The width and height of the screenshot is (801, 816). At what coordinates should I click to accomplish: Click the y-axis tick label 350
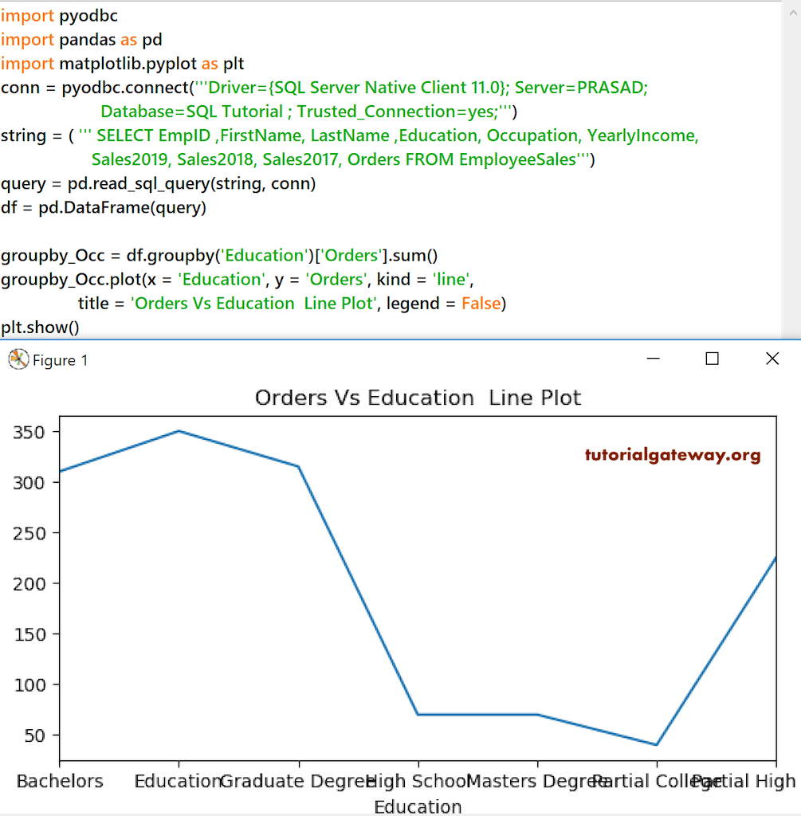pyautogui.click(x=29, y=433)
